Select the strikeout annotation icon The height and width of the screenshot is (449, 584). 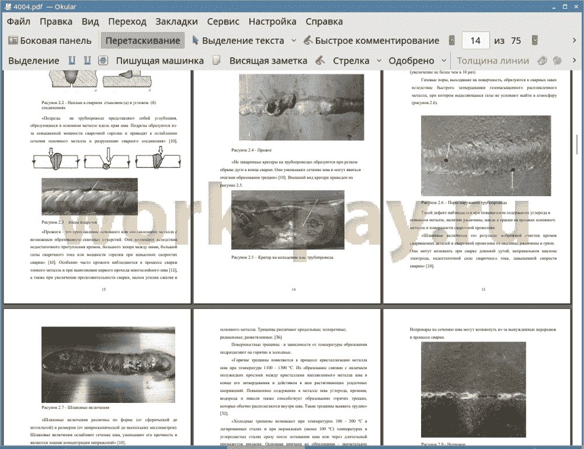(x=103, y=60)
